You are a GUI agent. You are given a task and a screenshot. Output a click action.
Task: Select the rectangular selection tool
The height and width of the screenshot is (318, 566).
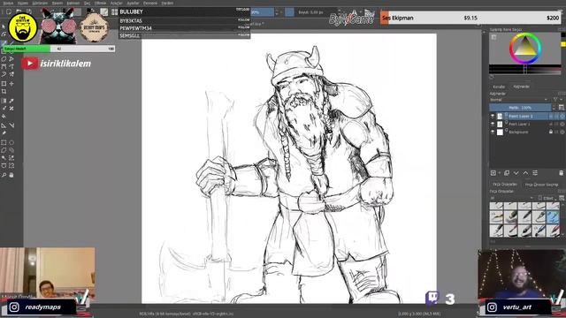[x=4, y=142]
